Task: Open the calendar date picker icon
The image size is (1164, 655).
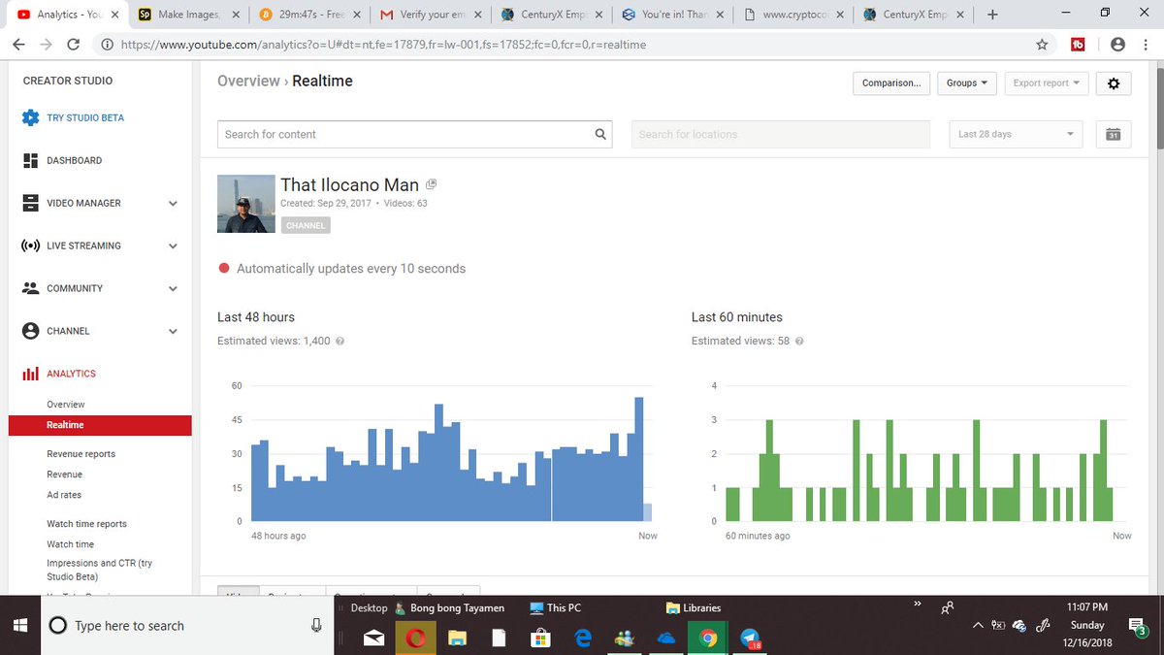Action: 1114,134
